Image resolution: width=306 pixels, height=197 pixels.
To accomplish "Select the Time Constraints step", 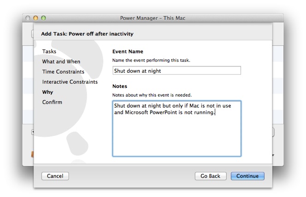I will 63,72.
